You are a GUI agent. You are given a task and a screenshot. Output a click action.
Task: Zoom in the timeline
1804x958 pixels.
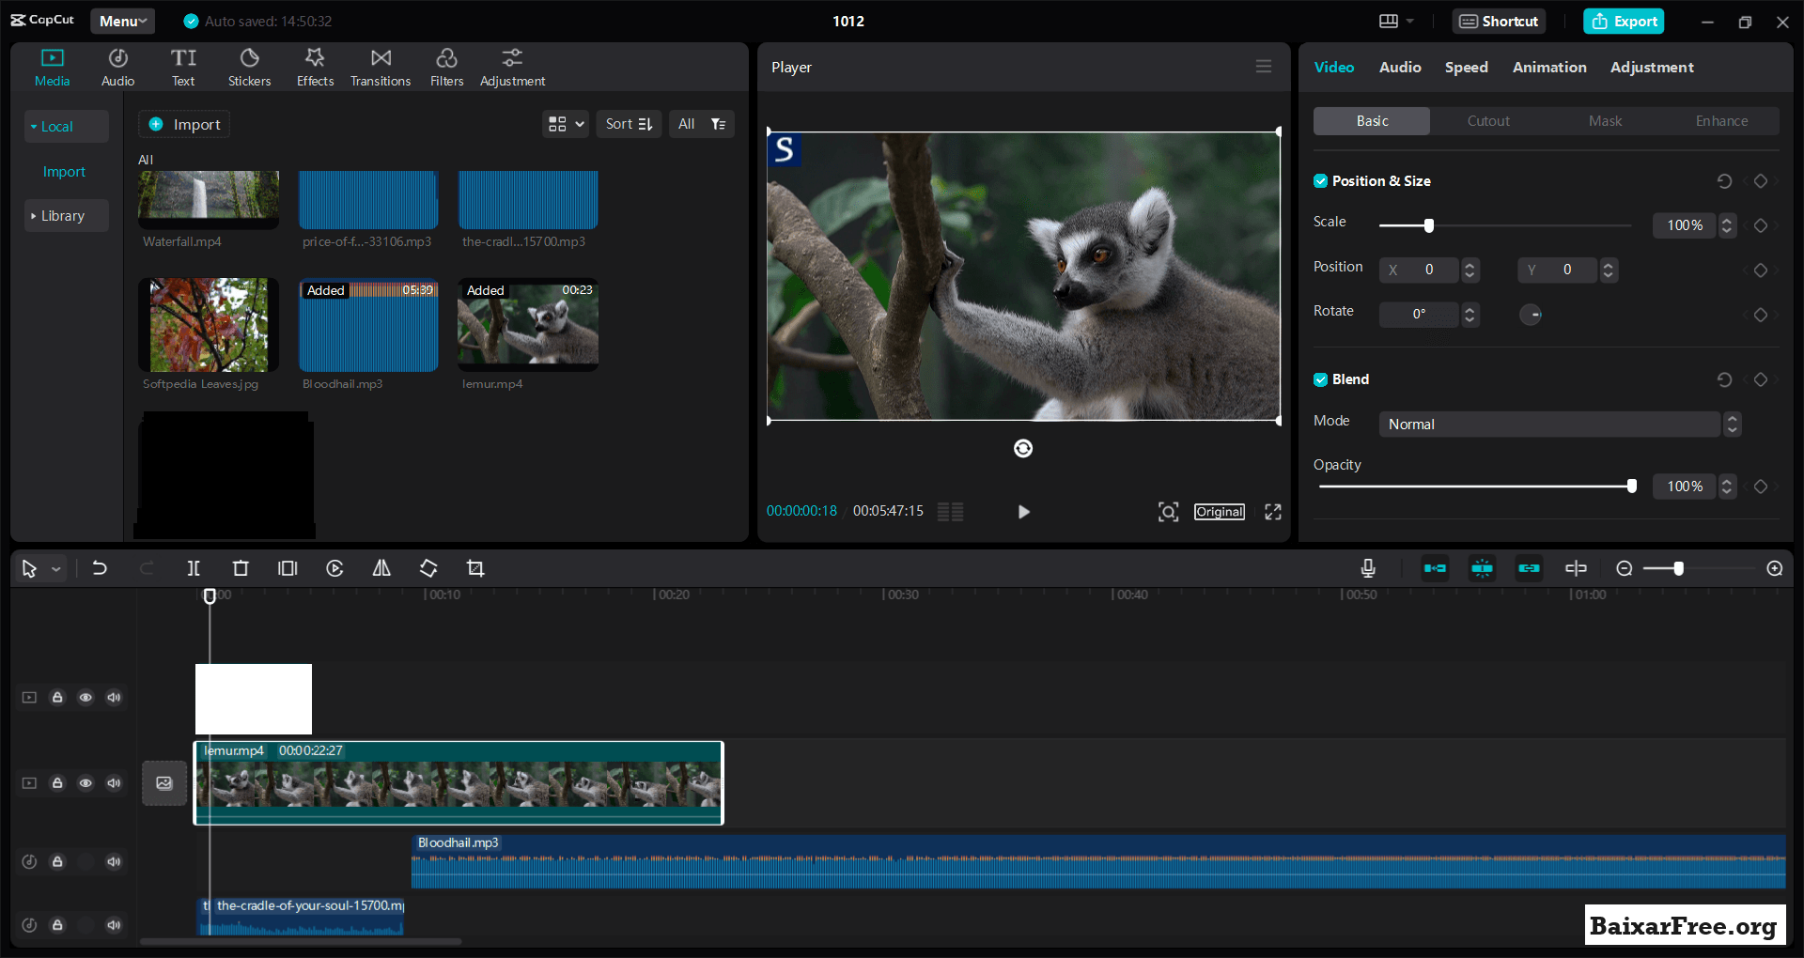click(x=1775, y=568)
